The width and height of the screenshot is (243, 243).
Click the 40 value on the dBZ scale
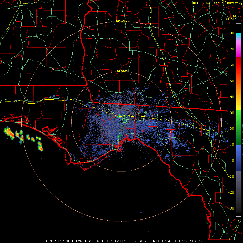(x=232, y=97)
